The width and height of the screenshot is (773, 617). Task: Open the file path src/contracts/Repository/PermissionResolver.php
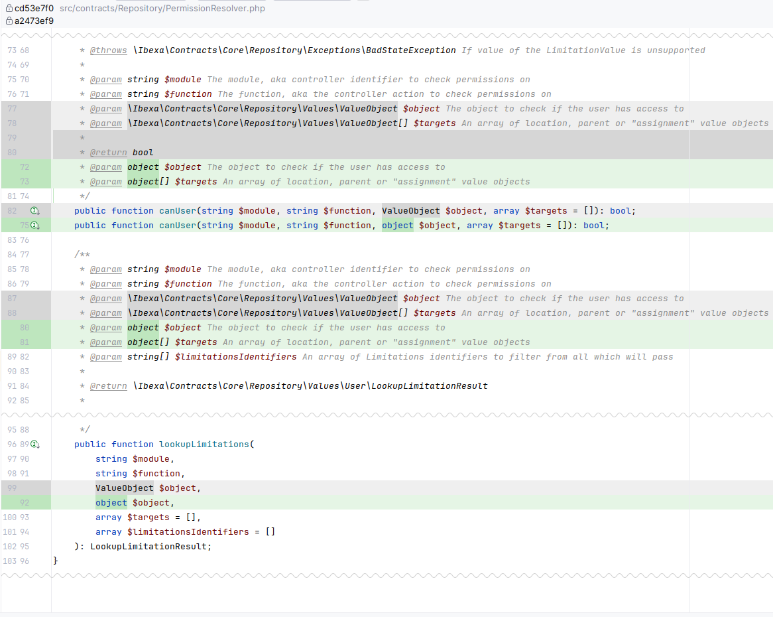click(162, 8)
